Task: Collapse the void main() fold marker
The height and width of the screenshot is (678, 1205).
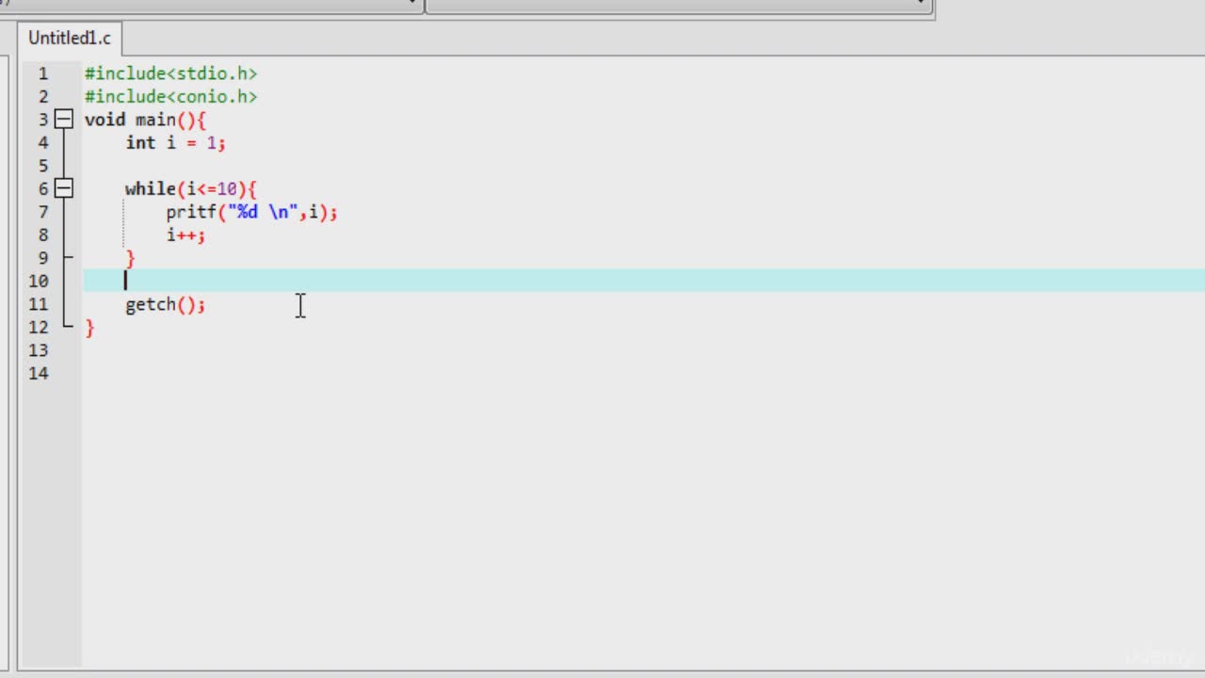Action: click(63, 120)
